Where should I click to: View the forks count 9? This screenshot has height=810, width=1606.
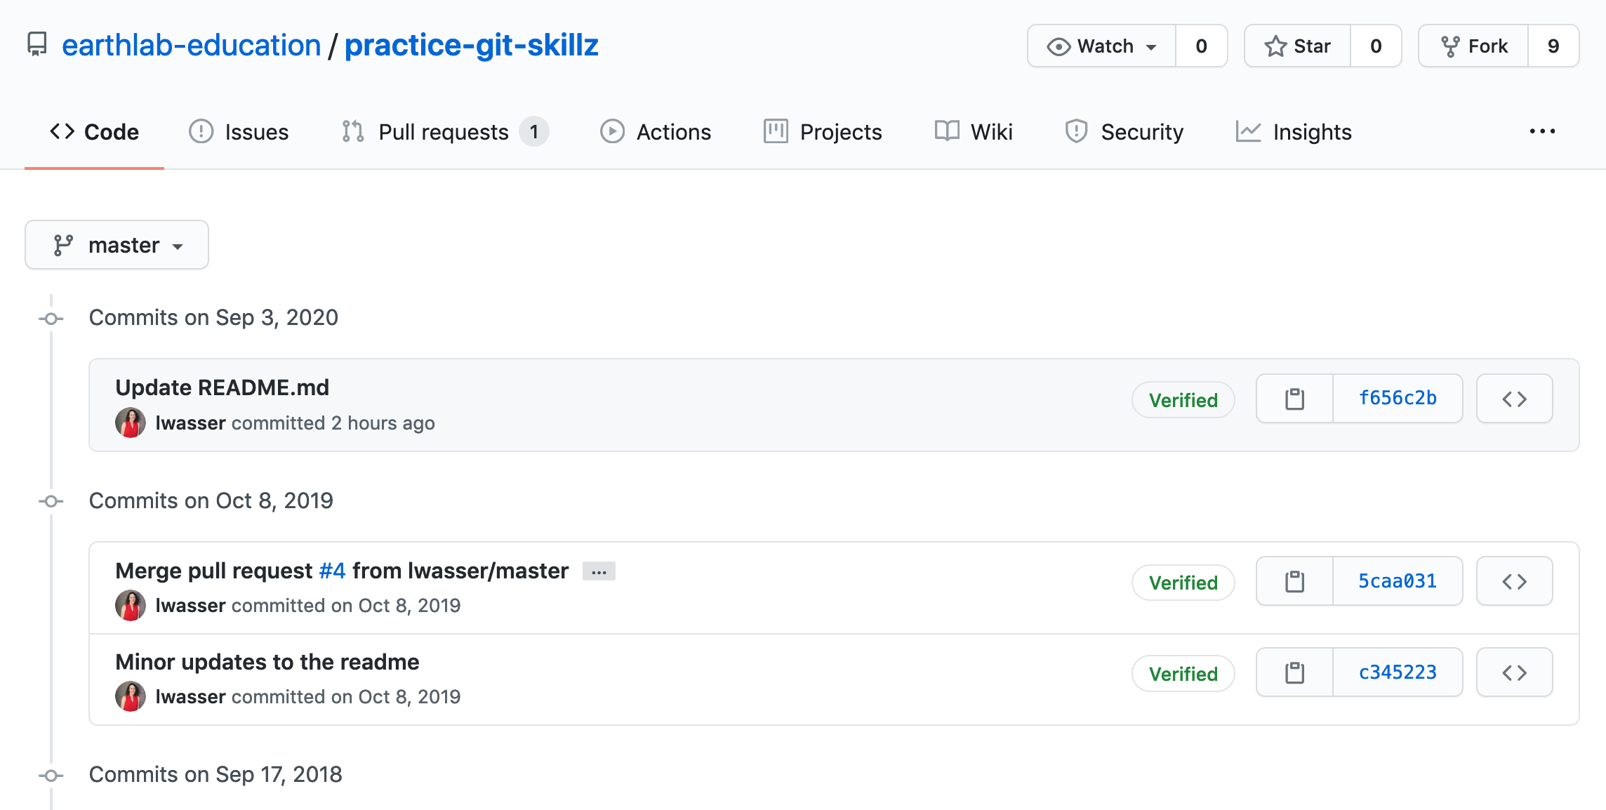click(x=1553, y=46)
